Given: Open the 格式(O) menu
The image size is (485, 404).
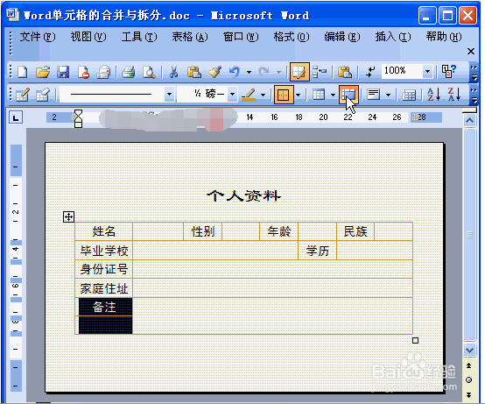Looking at the screenshot, I should click(291, 37).
